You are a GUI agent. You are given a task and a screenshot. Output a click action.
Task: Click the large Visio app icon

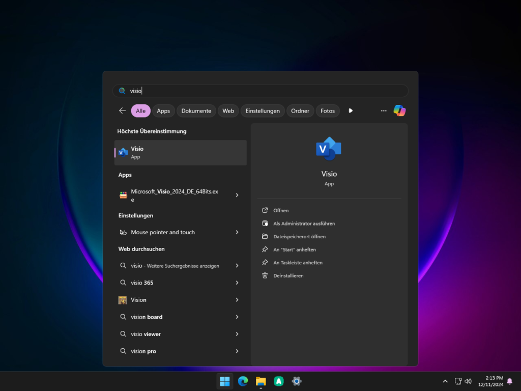[x=329, y=149]
